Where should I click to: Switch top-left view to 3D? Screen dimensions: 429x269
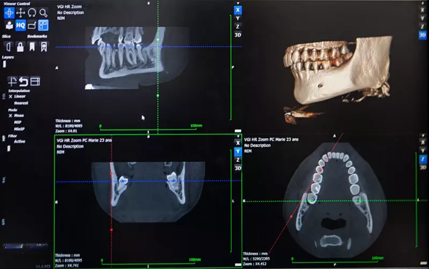(238, 35)
